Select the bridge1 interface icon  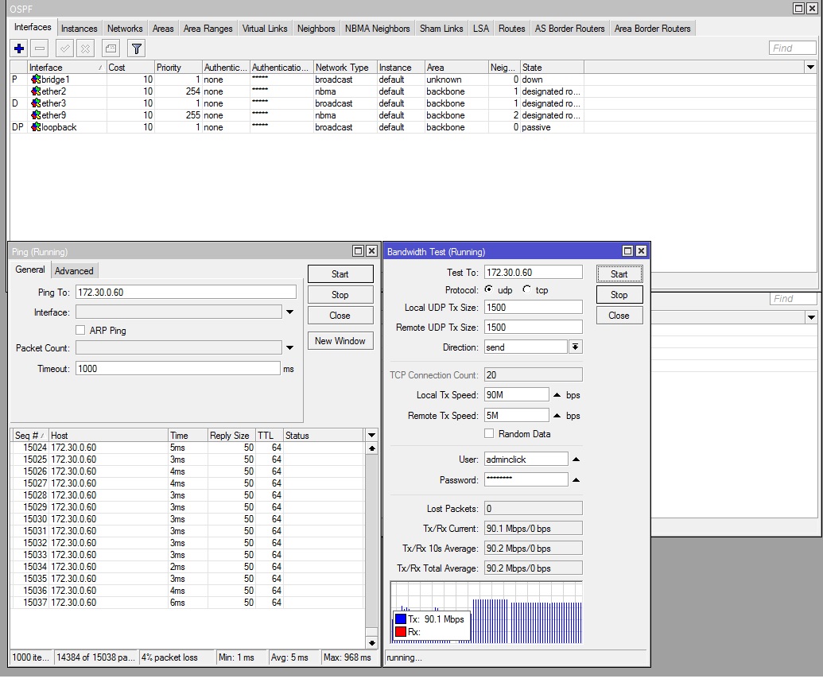coord(36,79)
